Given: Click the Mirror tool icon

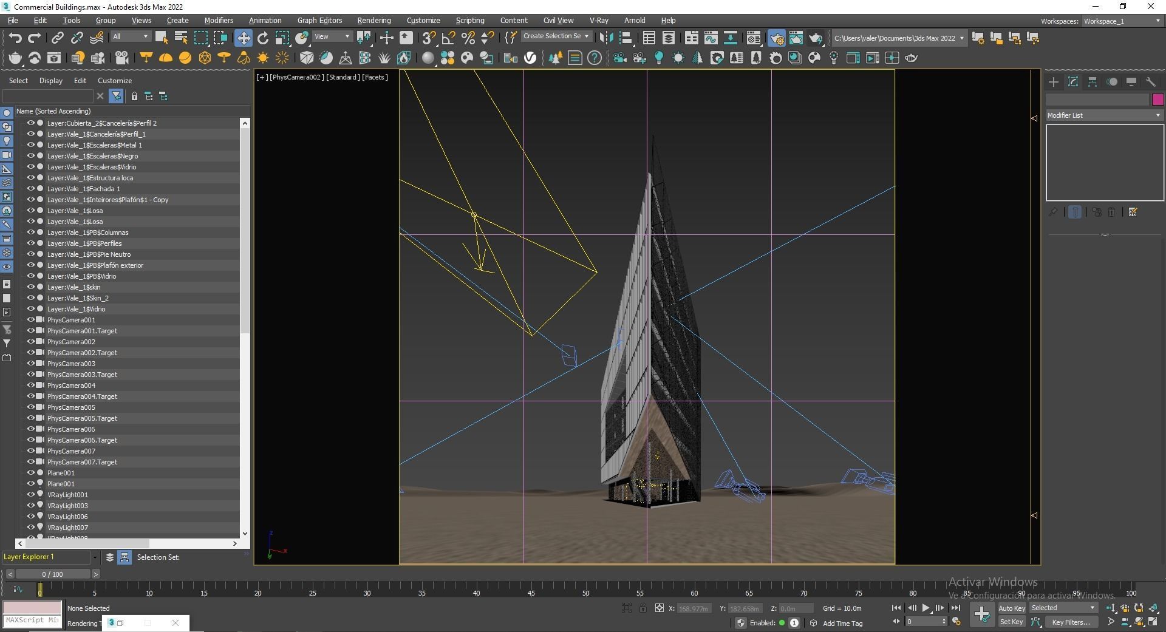Looking at the screenshot, I should pyautogui.click(x=606, y=38).
